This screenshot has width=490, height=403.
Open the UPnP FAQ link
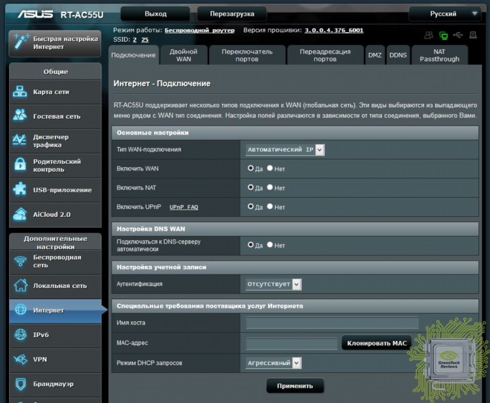click(x=184, y=207)
